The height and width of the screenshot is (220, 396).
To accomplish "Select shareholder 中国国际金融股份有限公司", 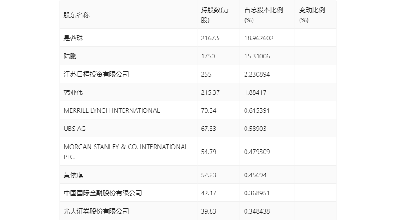I will pyautogui.click(x=103, y=193).
